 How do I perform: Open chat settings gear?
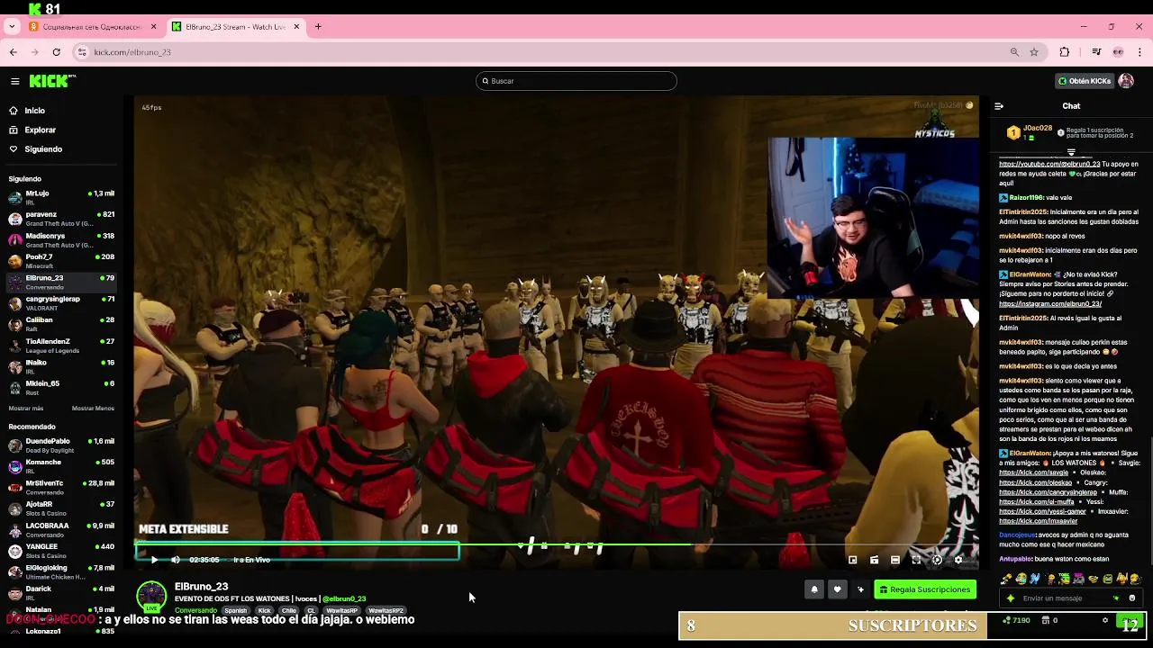point(1105,620)
